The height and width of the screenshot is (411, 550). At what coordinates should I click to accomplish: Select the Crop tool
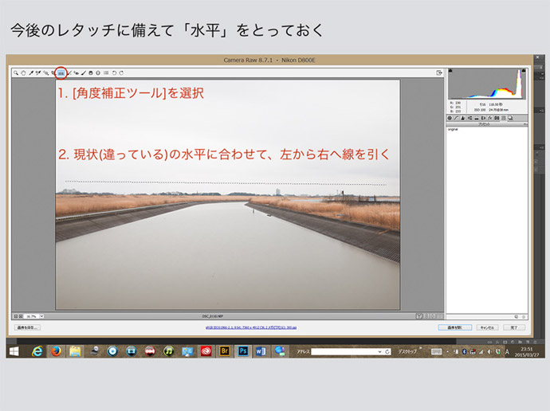[53, 72]
